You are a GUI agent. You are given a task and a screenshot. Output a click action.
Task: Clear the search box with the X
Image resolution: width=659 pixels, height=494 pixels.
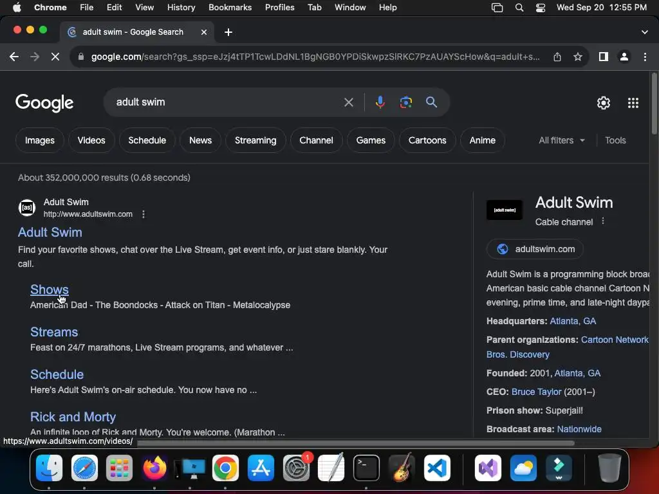(349, 102)
